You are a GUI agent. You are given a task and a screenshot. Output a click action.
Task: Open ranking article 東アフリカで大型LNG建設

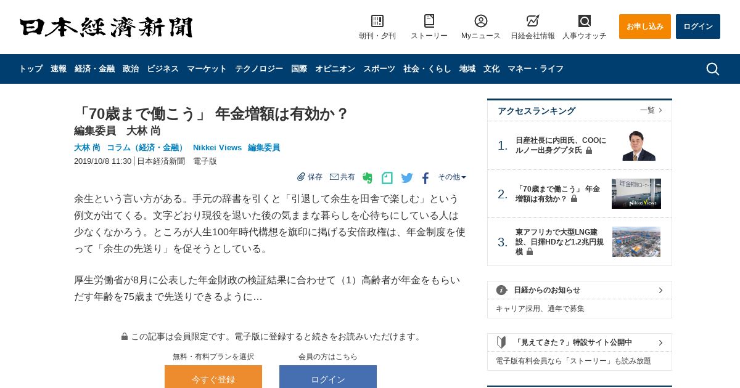(x=559, y=242)
